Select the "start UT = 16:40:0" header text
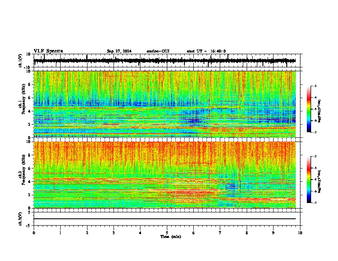This screenshot has height=261, width=338. [x=206, y=51]
